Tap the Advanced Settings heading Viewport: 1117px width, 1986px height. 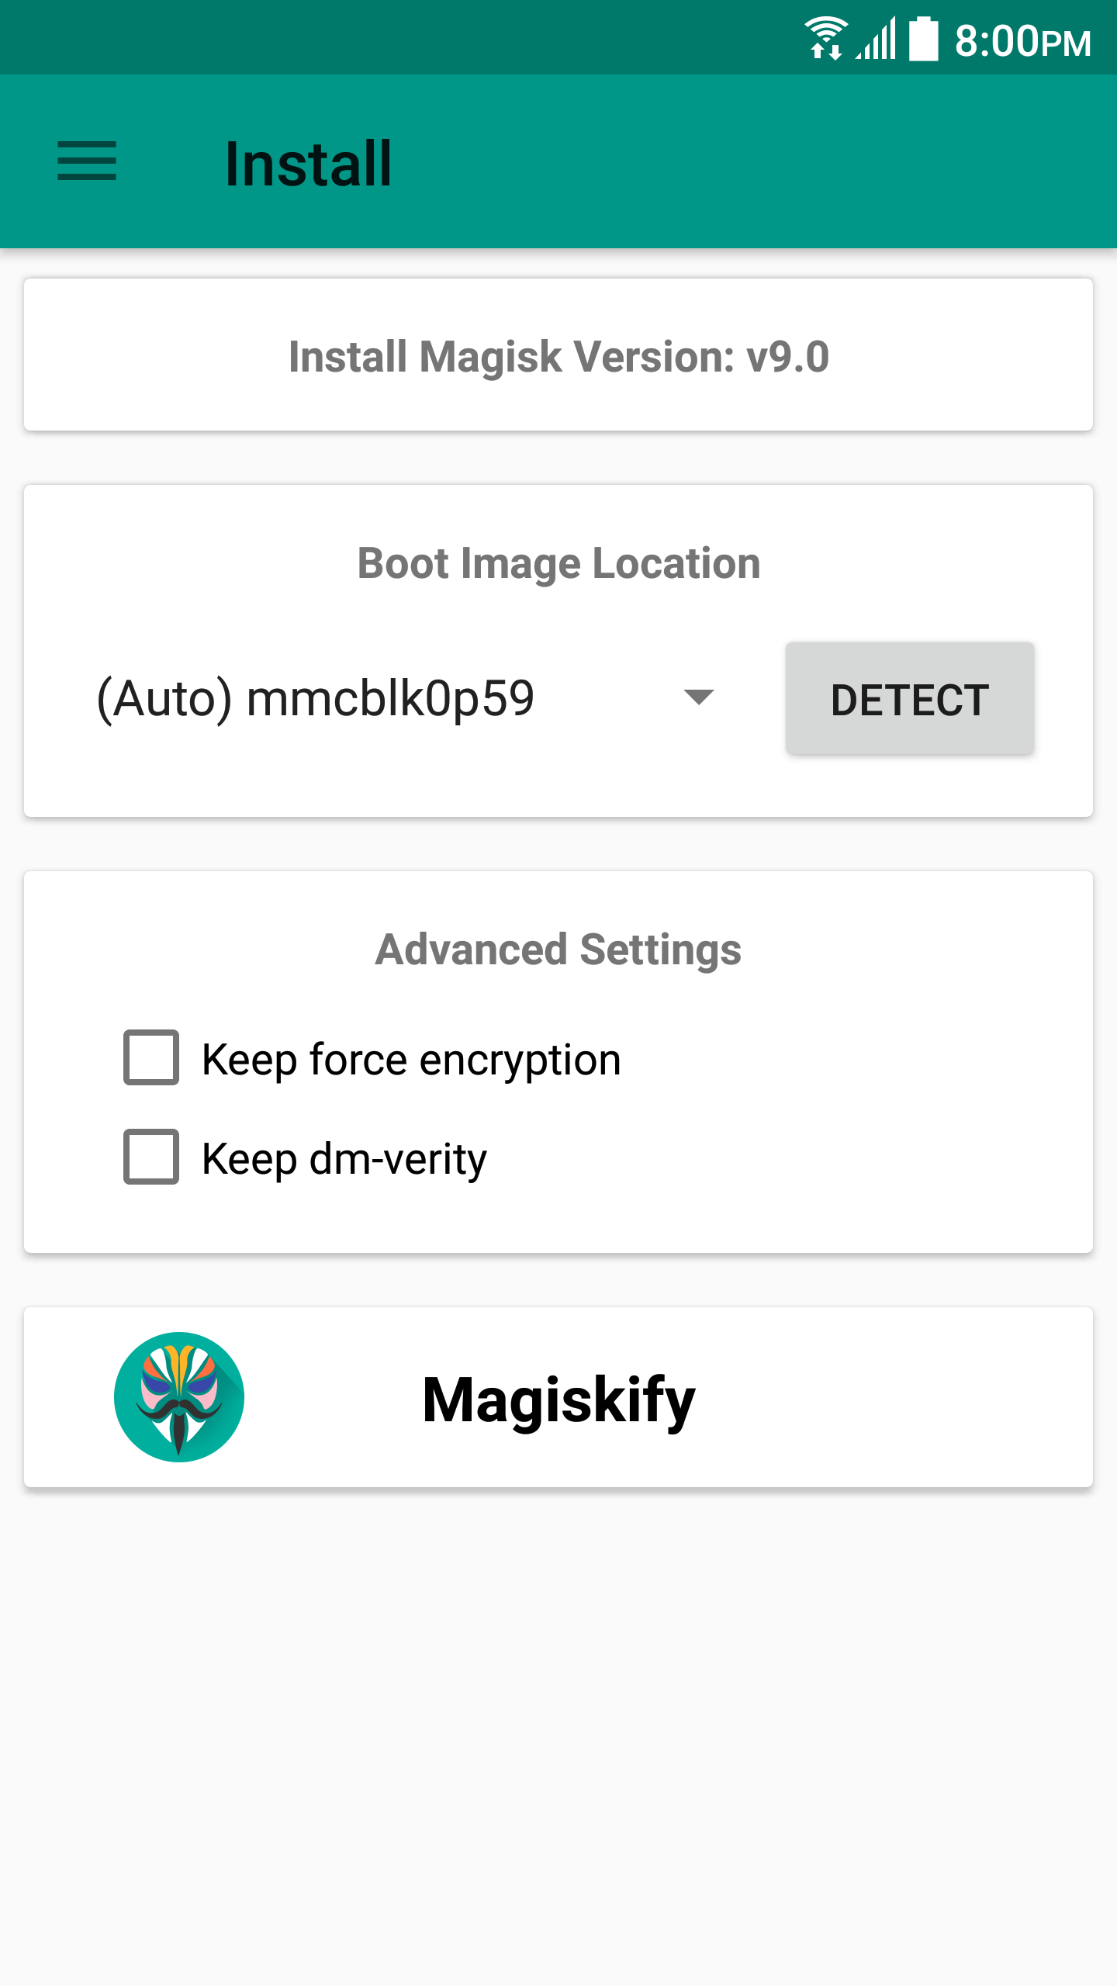pos(558,950)
